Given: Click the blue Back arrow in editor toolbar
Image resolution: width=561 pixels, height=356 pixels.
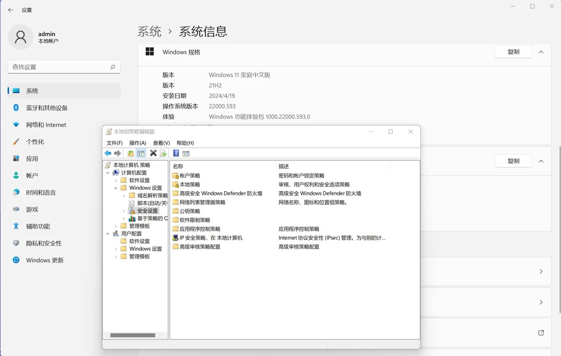Looking at the screenshot, I should point(108,153).
